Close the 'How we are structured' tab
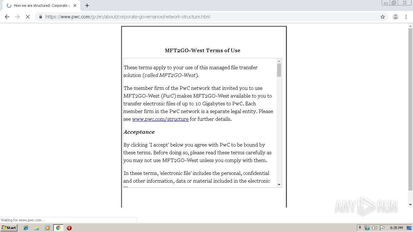The width and height of the screenshot is (413, 232). click(x=75, y=5)
